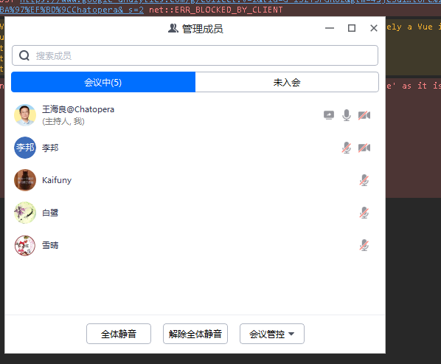Click the members icon beside 管理成员 title
Image resolution: width=441 pixels, height=364 pixels.
click(173, 28)
